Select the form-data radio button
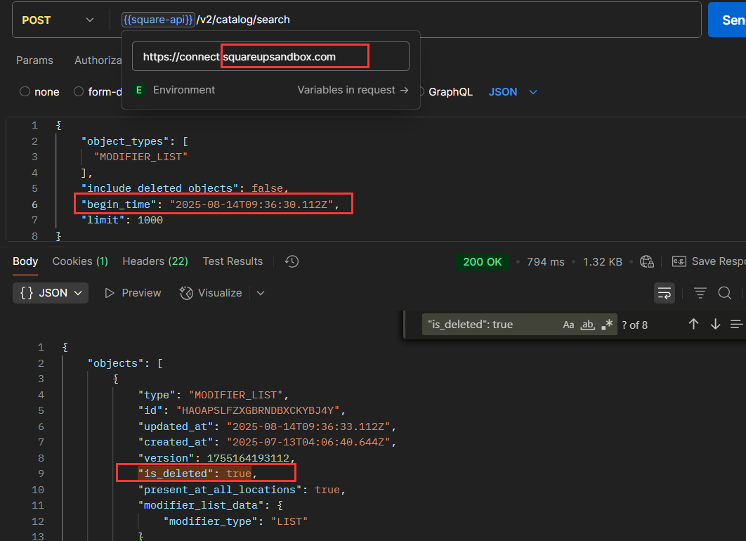 pyautogui.click(x=79, y=91)
